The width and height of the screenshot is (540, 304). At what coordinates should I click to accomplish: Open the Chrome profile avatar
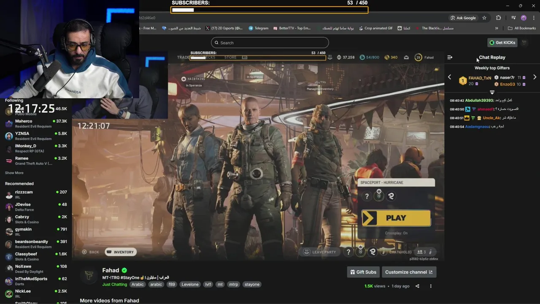click(524, 18)
